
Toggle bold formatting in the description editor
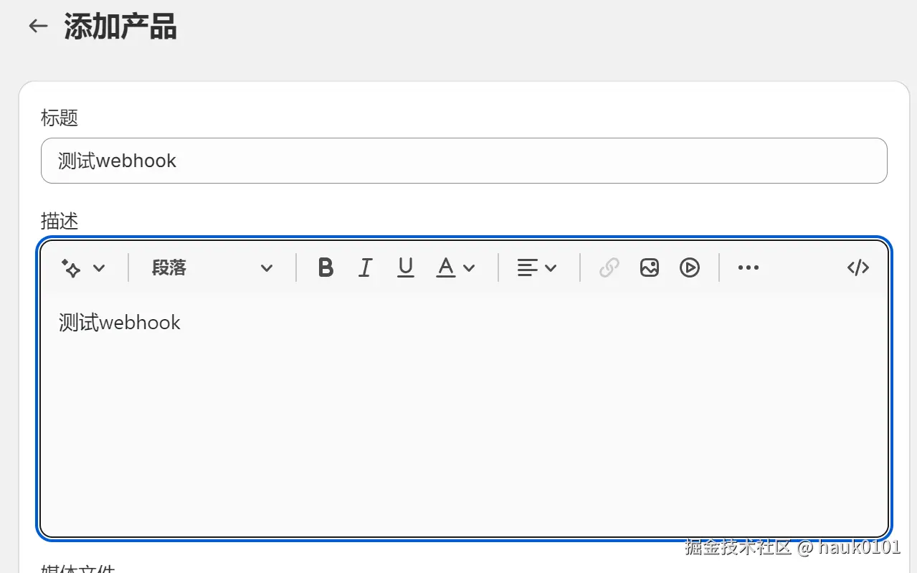[325, 267]
